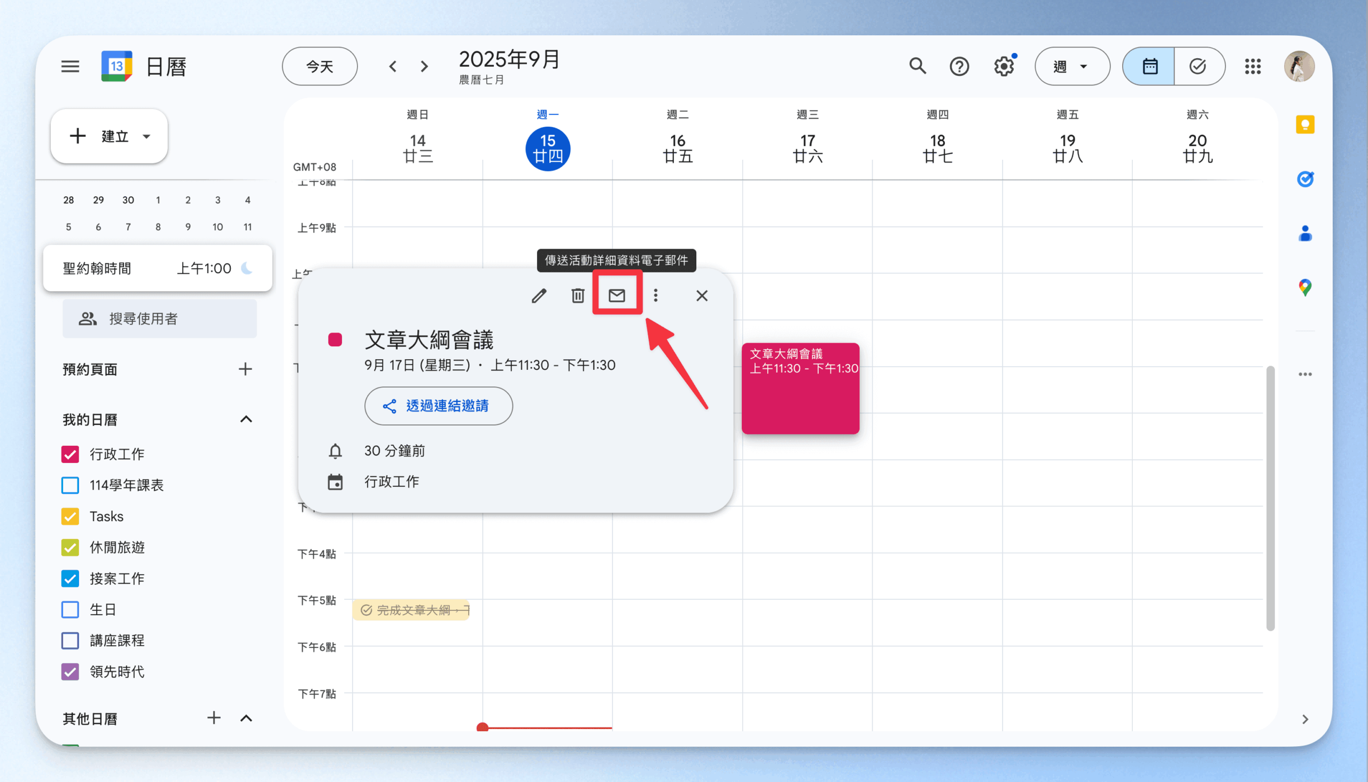Open the settings gear menu
The width and height of the screenshot is (1368, 782).
1003,67
